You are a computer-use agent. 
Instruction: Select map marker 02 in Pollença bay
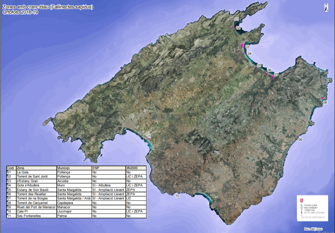point(234,27)
